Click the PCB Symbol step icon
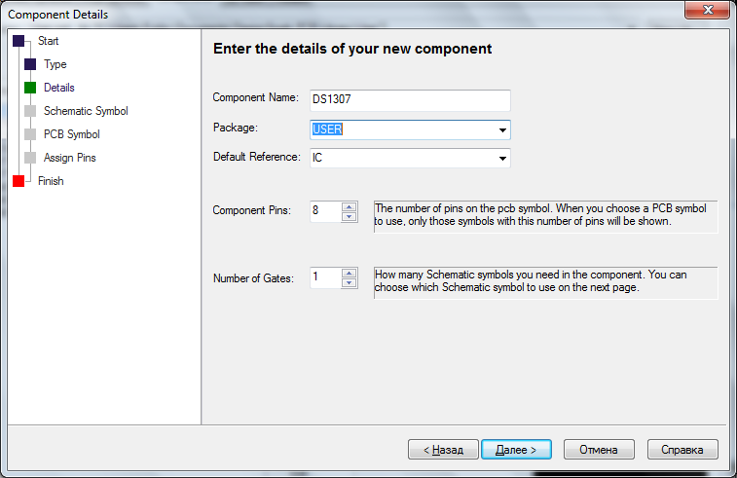 point(30,134)
